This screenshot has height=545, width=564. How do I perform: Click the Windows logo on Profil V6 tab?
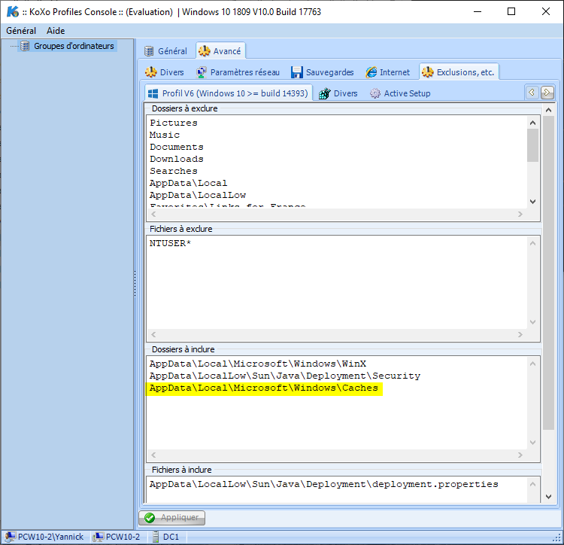[x=153, y=93]
